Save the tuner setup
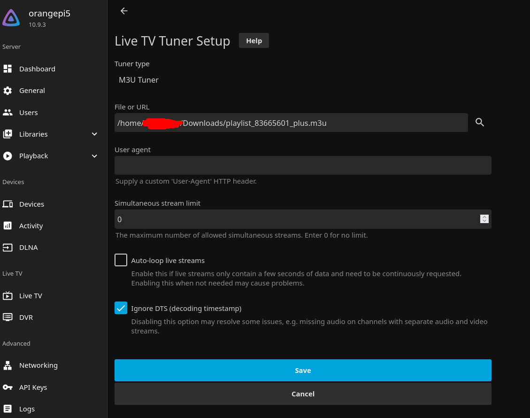The image size is (530, 418). pyautogui.click(x=303, y=371)
